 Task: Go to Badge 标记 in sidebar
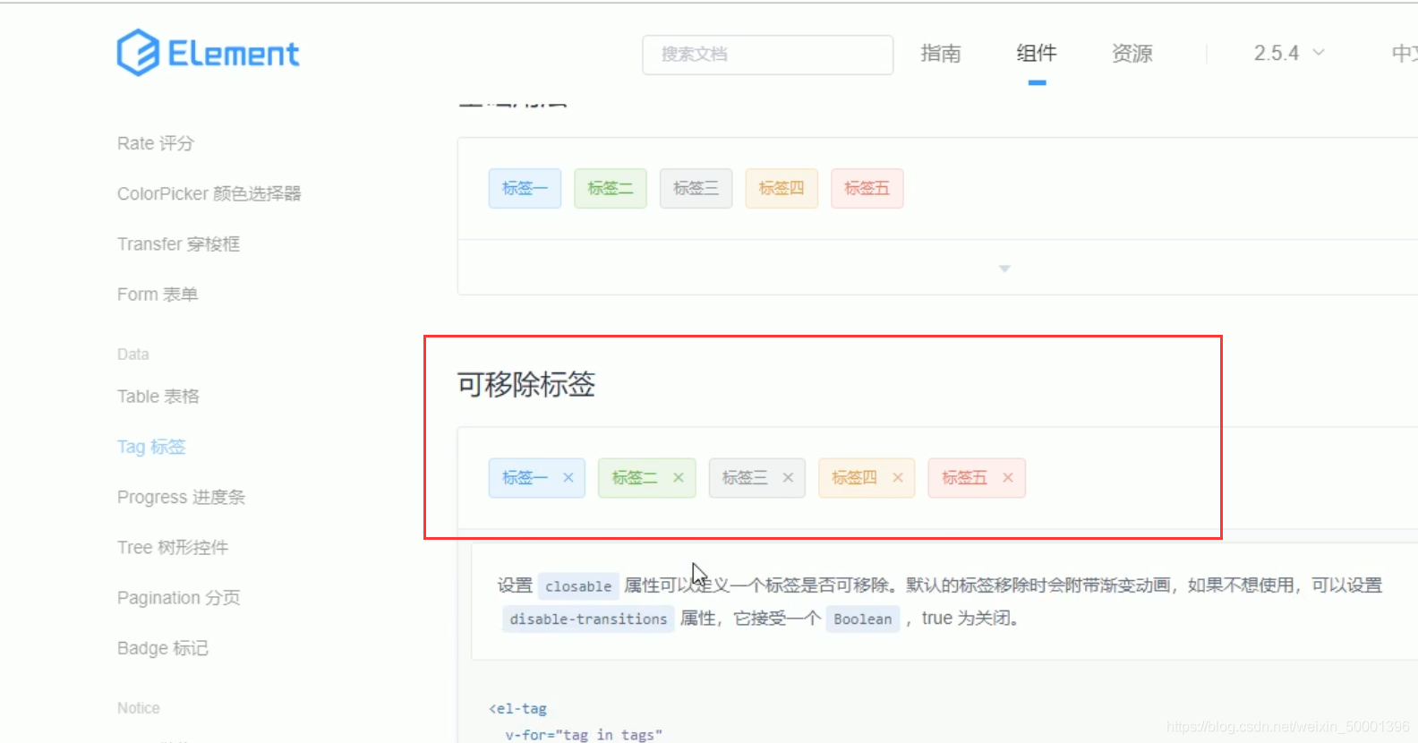pos(163,648)
